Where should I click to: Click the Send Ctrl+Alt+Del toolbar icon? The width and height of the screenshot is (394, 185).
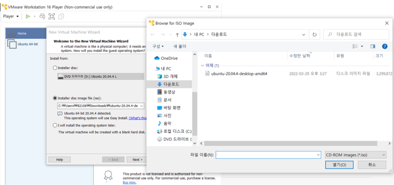(43, 16)
